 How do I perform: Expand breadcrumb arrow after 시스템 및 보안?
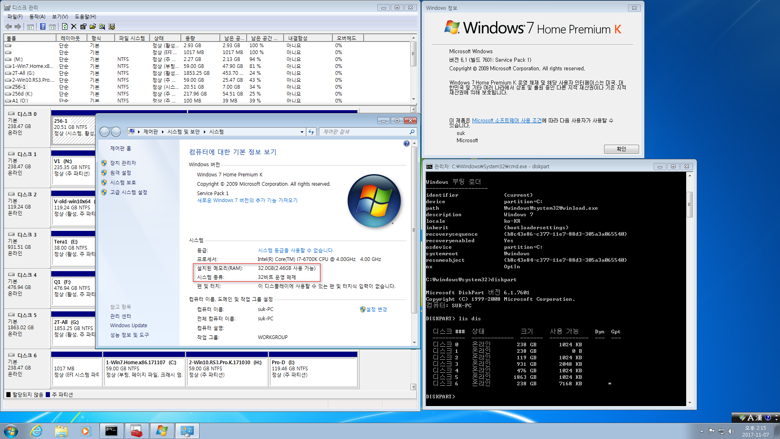[204, 132]
